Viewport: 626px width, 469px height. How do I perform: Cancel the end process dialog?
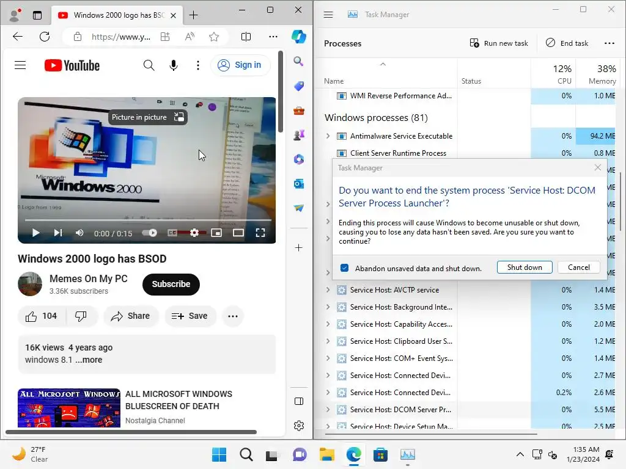tap(578, 267)
